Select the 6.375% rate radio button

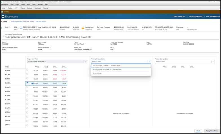point(27,100)
